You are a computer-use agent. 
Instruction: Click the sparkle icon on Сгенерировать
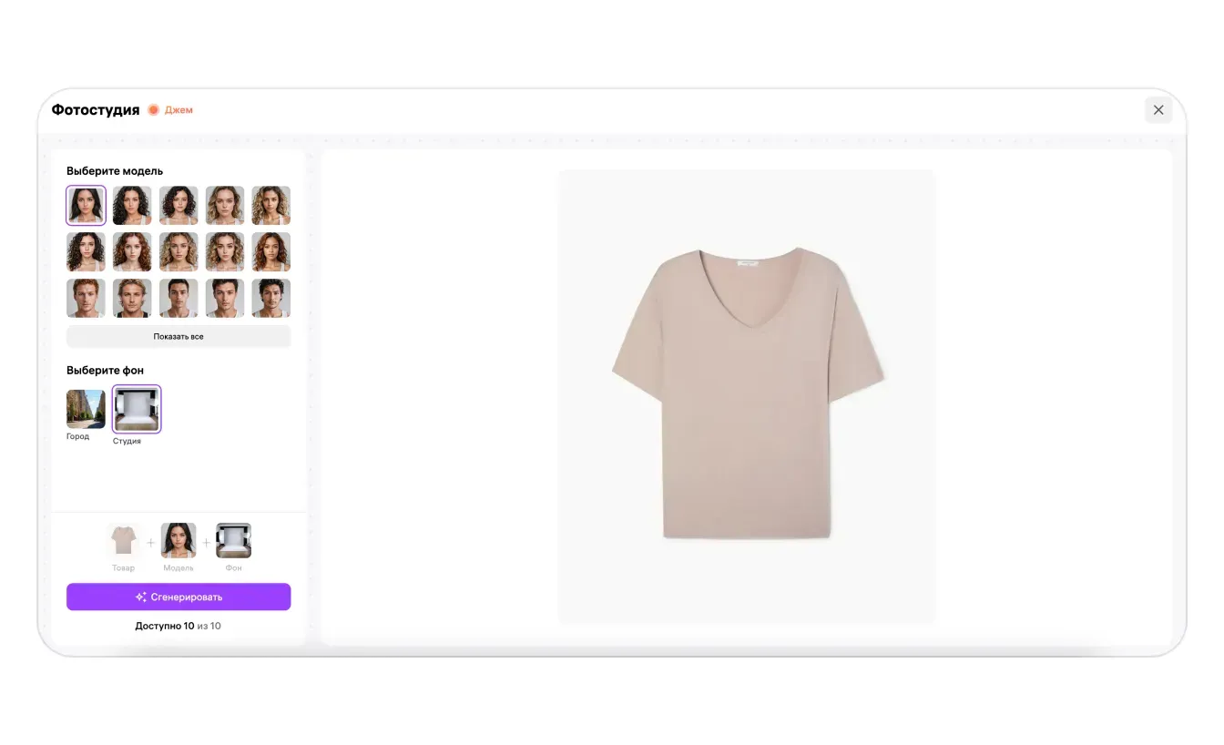(141, 597)
